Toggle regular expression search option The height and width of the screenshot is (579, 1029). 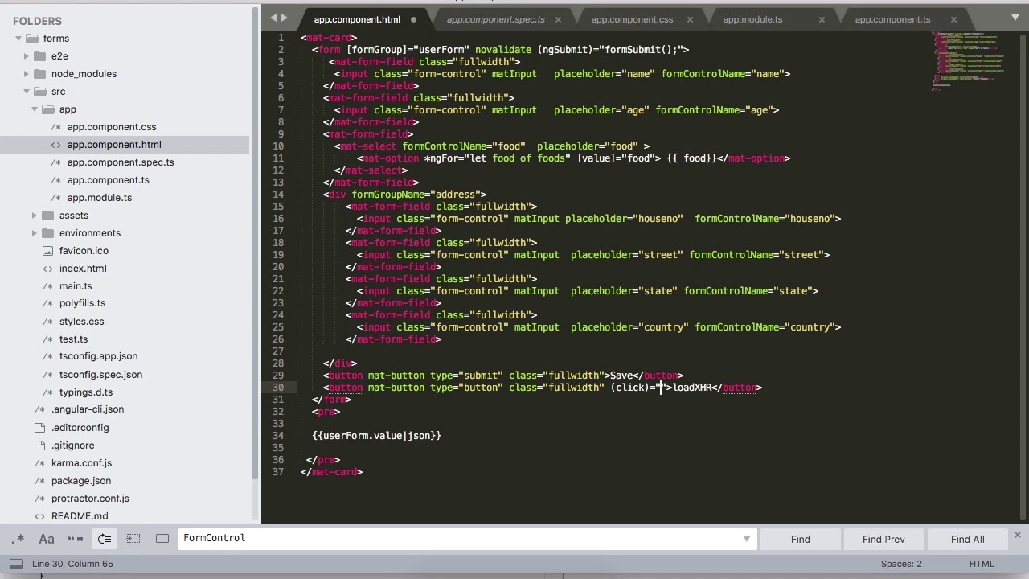[x=18, y=539]
